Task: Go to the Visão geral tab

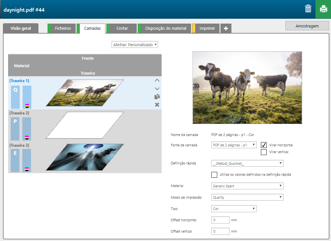Action: pyautogui.click(x=21, y=28)
